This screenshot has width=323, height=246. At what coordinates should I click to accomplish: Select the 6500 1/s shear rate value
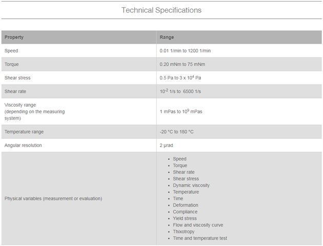[x=192, y=91]
